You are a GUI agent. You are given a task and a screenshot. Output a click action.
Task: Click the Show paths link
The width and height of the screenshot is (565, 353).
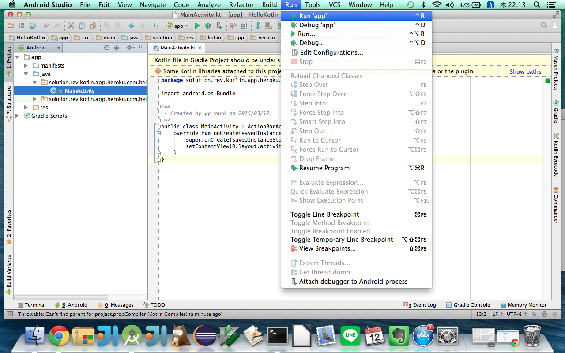tap(525, 71)
